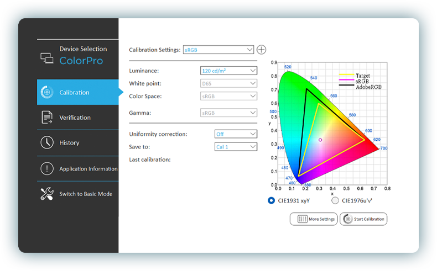Click the "Last calibration:" label
437x271 pixels.
(150, 160)
